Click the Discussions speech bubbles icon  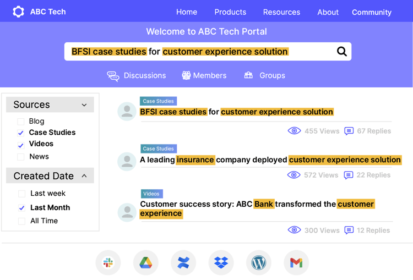point(113,76)
